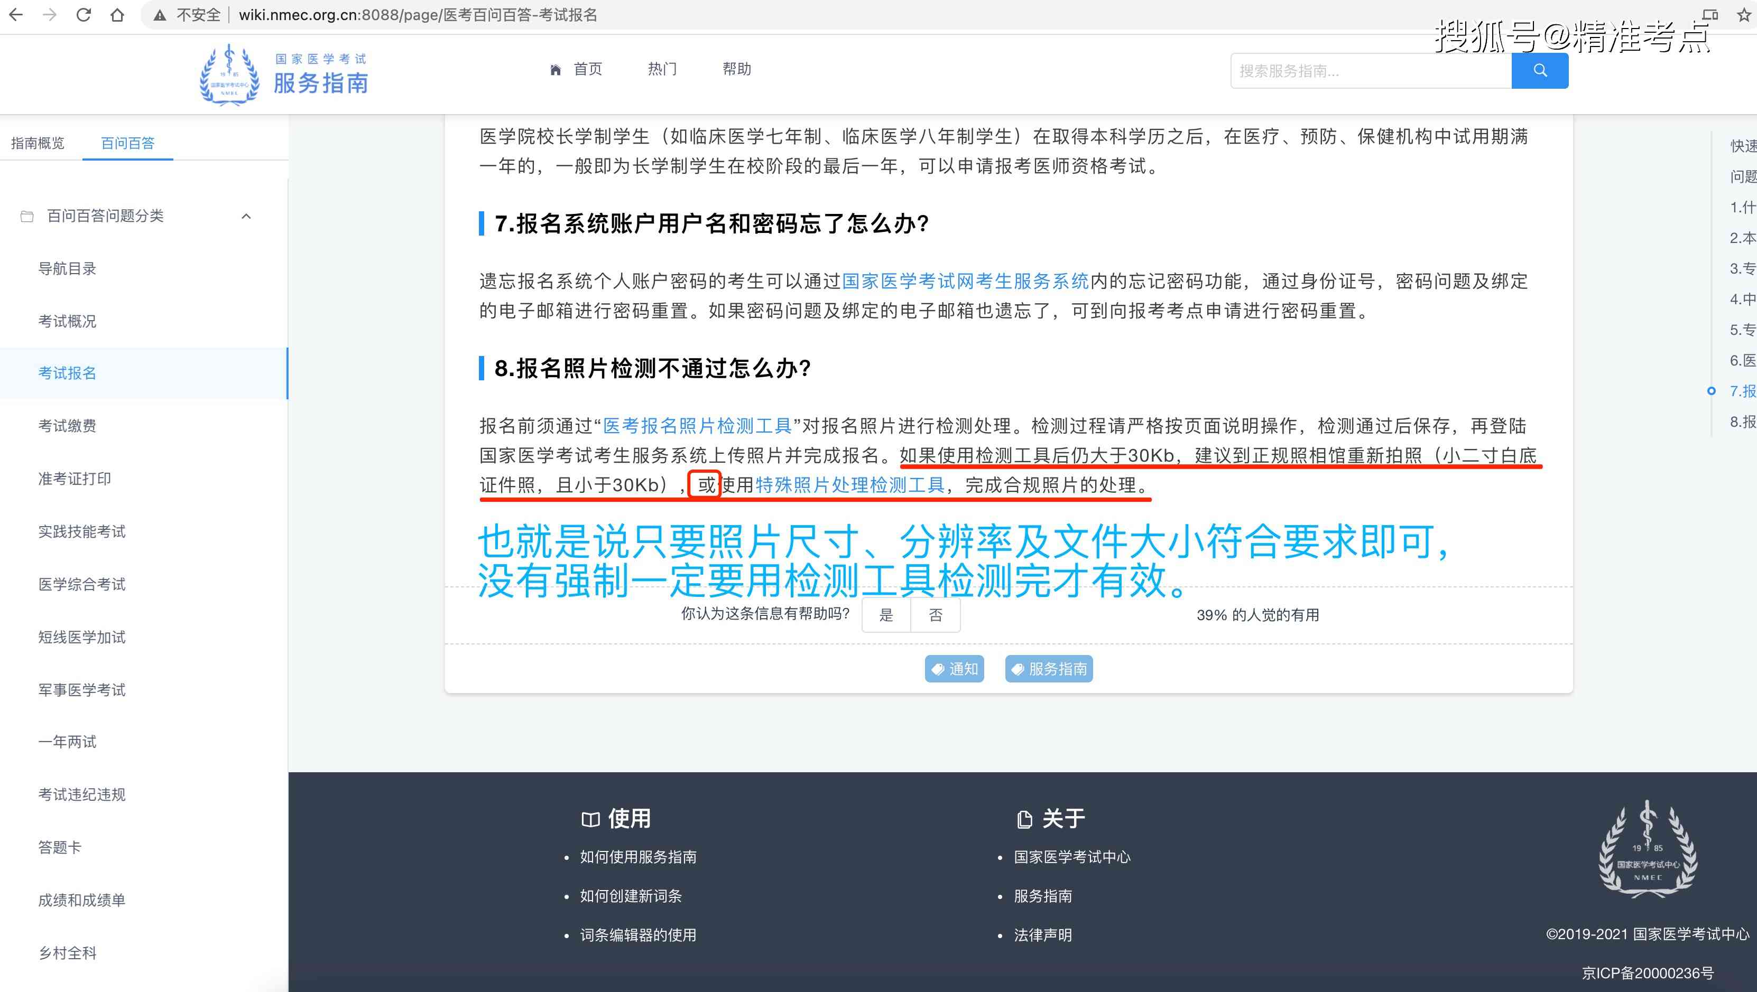The width and height of the screenshot is (1757, 992).
Task: Click the 服务指南 tag button
Action: (1049, 669)
